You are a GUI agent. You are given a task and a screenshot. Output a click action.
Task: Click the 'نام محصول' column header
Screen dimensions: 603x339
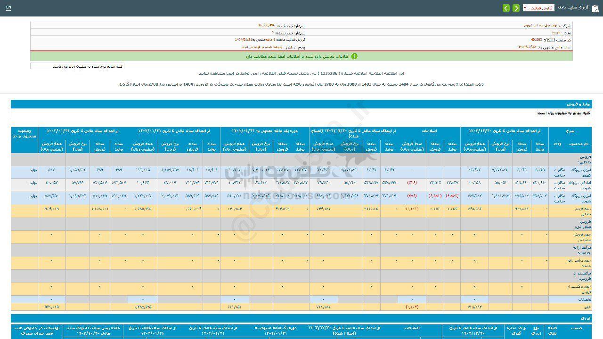pos(579,143)
